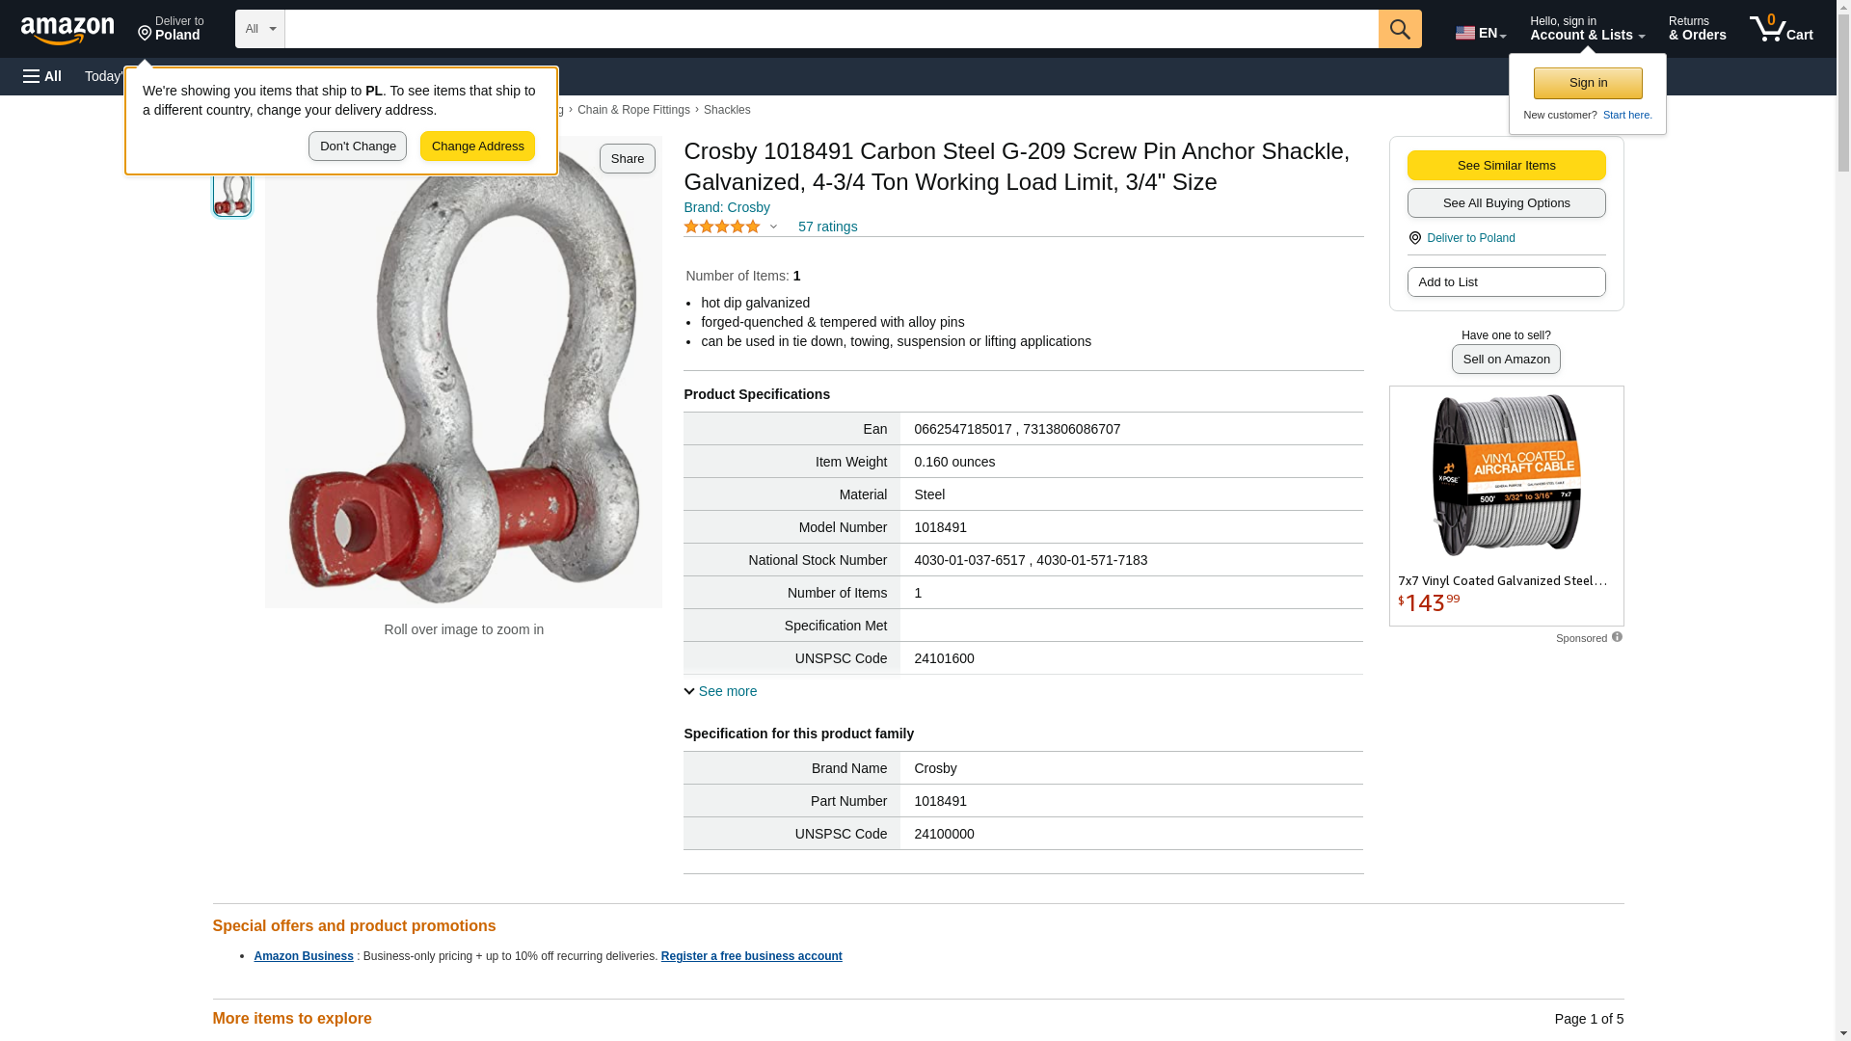This screenshot has width=1851, height=1041.
Task: Expand See more product specifications
Action: point(720,691)
